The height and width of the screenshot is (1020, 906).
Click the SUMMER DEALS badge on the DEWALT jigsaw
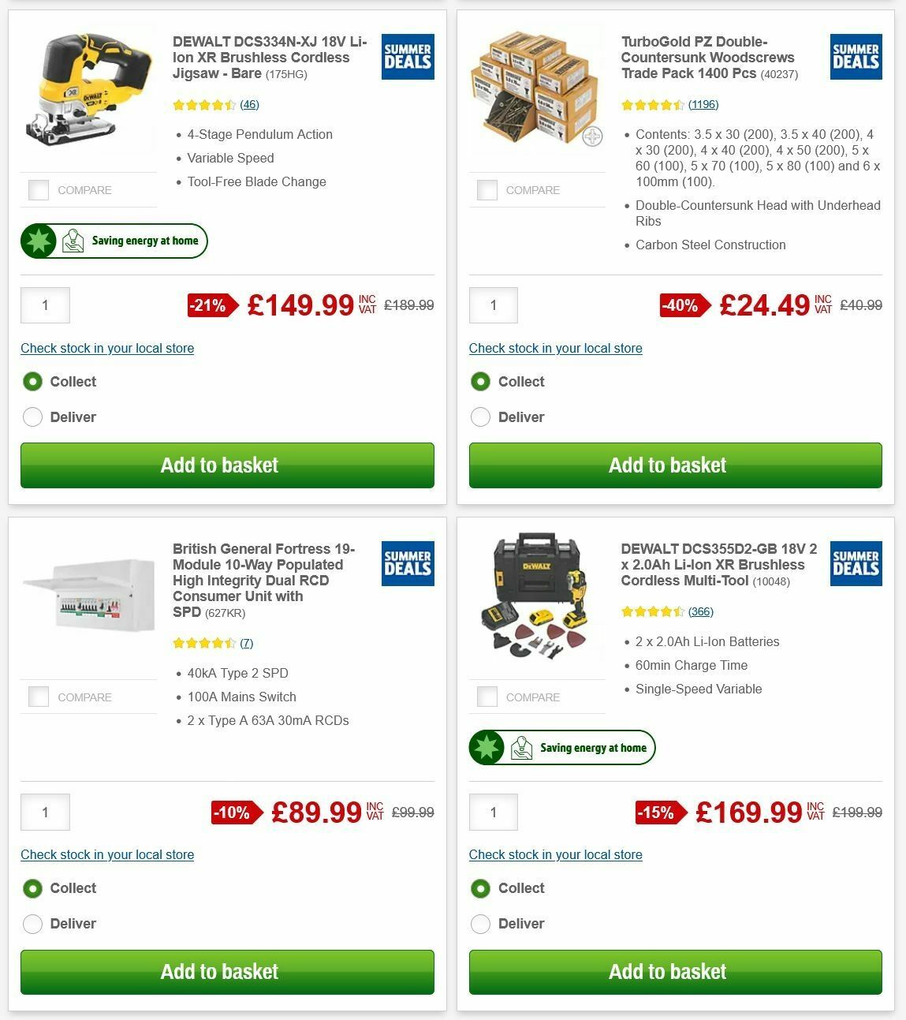pyautogui.click(x=407, y=57)
